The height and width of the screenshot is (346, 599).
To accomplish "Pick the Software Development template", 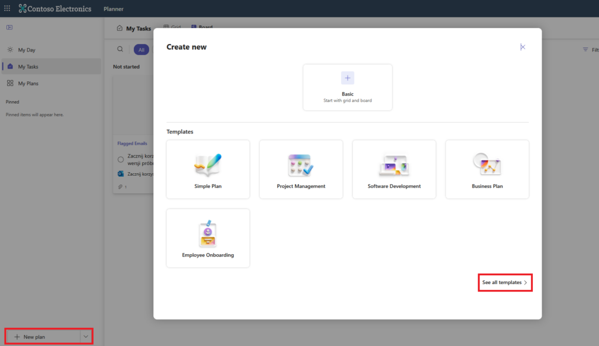I will (394, 169).
